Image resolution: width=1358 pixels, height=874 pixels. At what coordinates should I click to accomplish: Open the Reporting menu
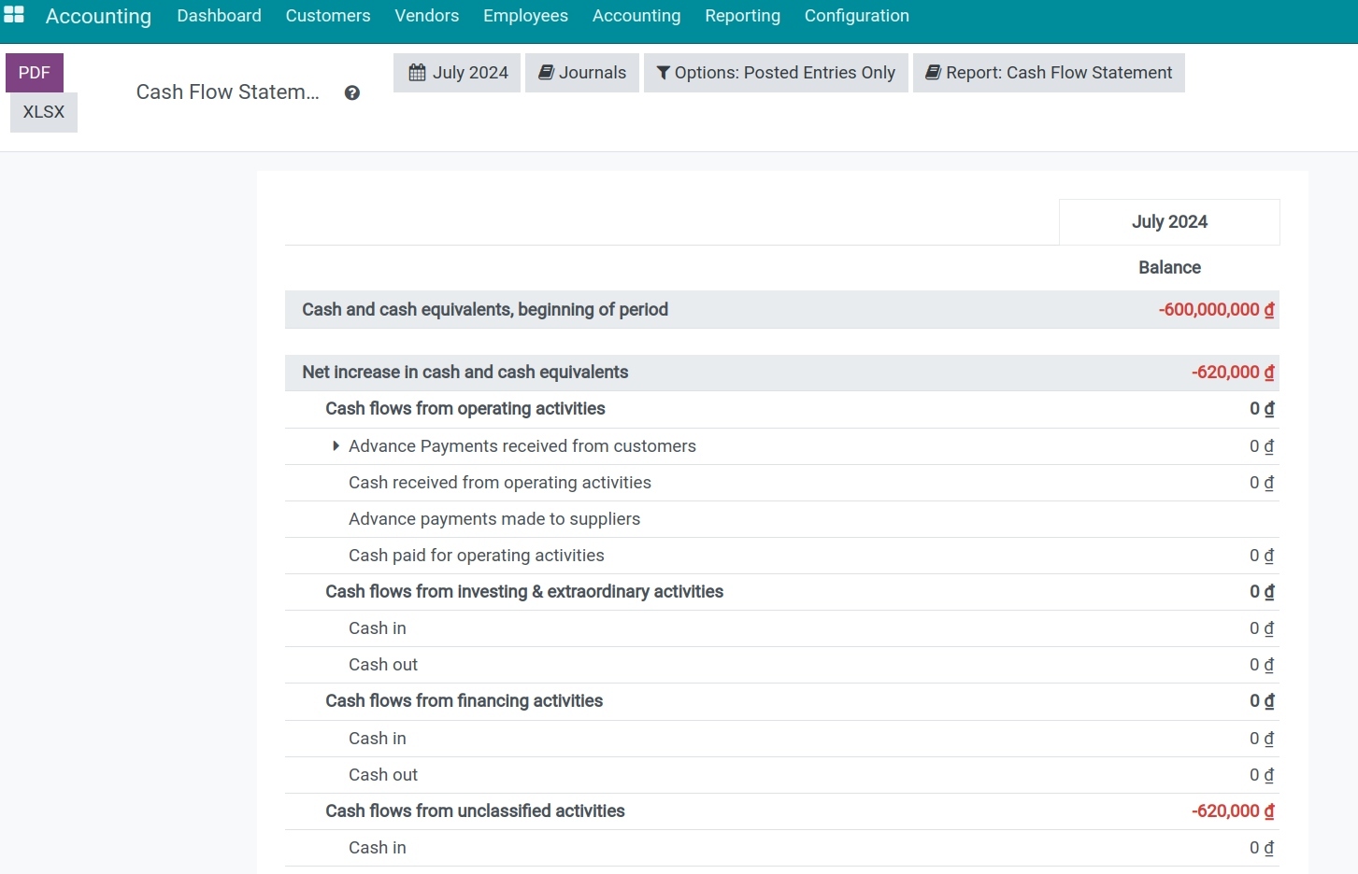coord(743,16)
